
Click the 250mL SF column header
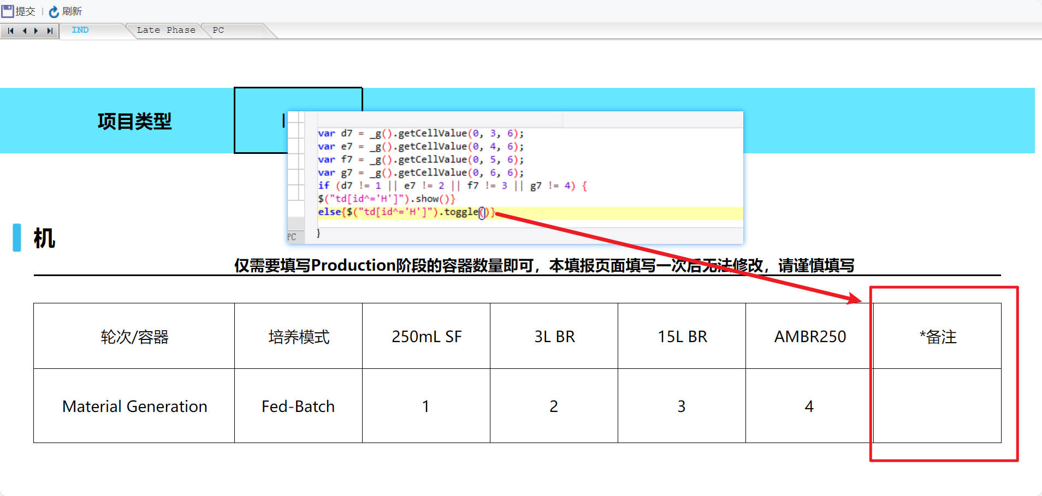[426, 336]
